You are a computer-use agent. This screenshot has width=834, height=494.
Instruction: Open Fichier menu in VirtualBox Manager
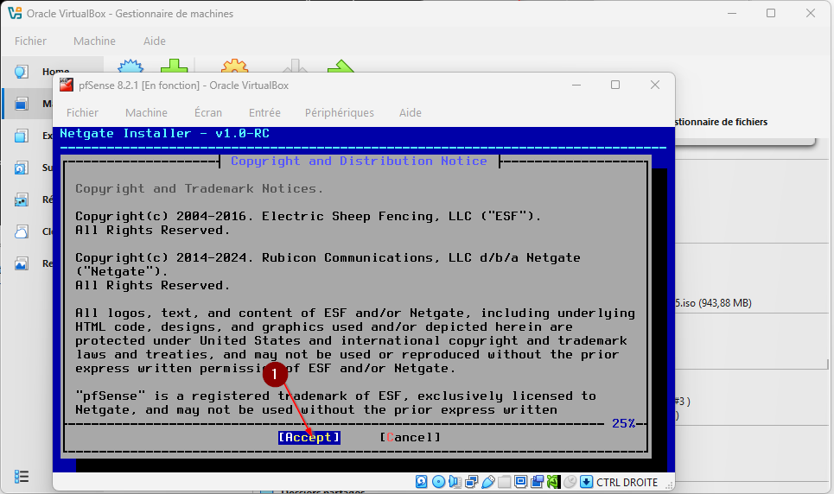tap(30, 41)
